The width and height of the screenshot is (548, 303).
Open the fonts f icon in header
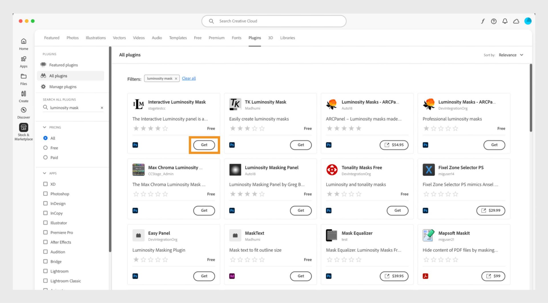pos(483,21)
